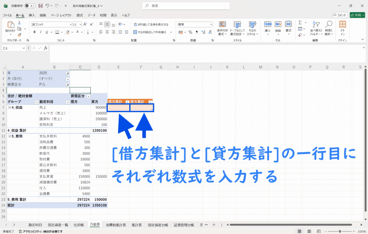
Task: Click the AutoSum sigma icon
Action: 300,23
